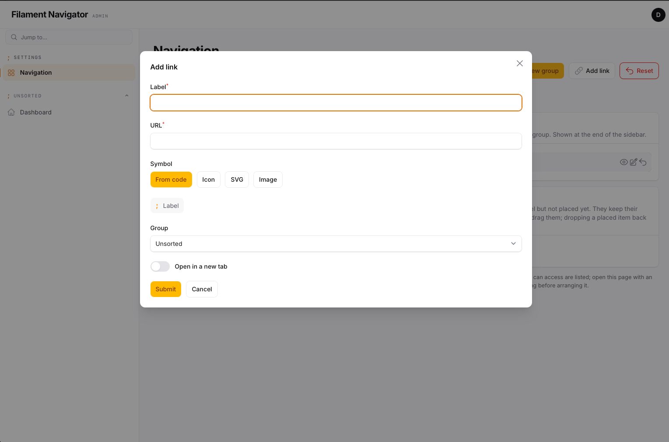The width and height of the screenshot is (669, 442).
Task: Click the Navigation grid icon in sidebar
Action: (x=11, y=73)
